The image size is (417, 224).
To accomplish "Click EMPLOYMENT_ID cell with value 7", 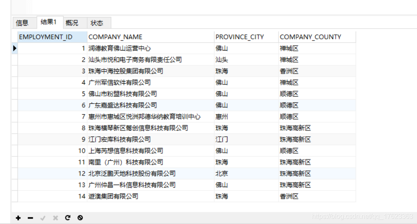I will coord(52,117).
